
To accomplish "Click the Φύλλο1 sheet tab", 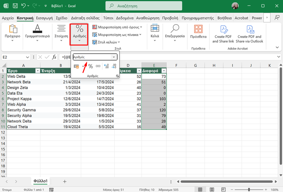I will (40, 181).
